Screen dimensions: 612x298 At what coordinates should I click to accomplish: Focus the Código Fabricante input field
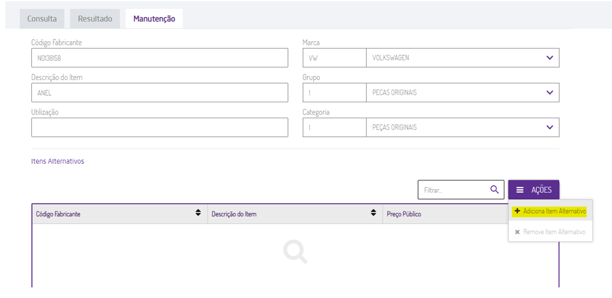160,58
